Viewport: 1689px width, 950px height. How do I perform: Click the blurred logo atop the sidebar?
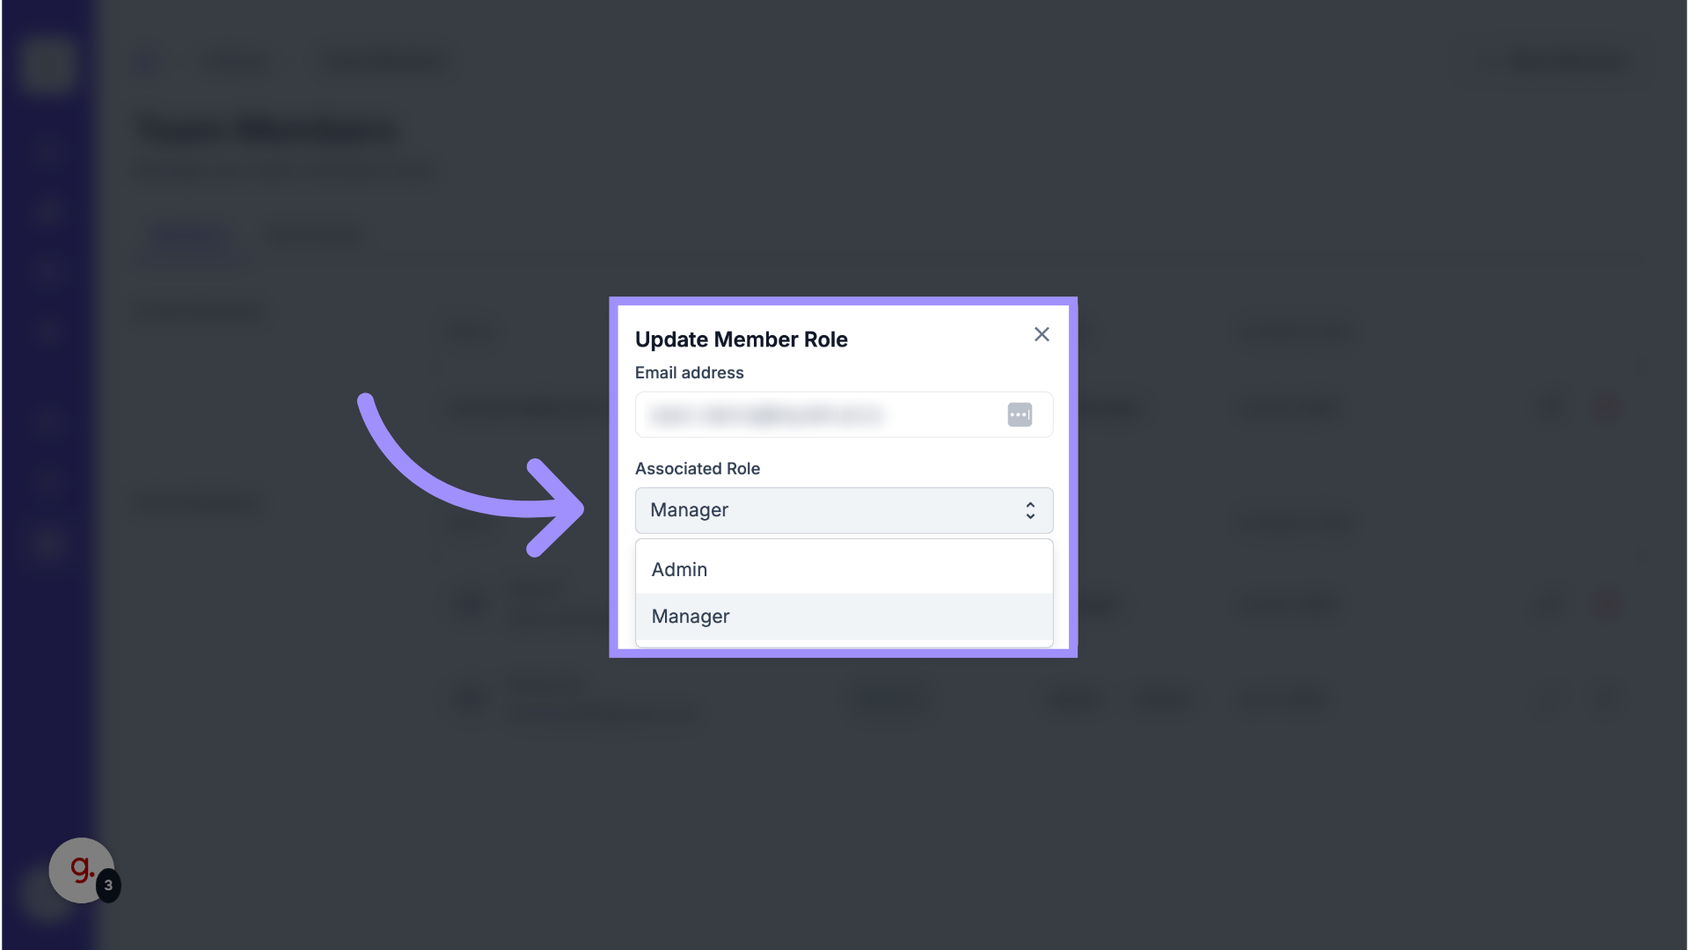pos(47,63)
